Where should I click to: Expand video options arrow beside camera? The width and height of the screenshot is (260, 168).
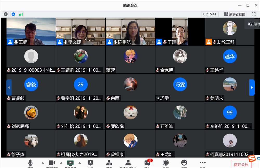(61, 163)
